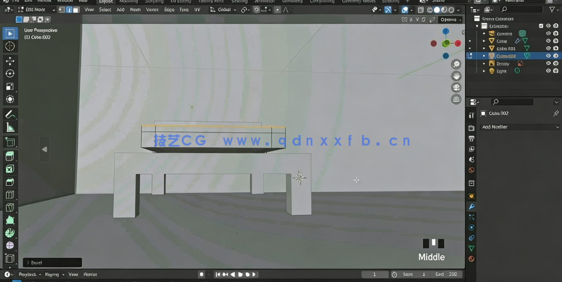Hide the Light object eye icon
Image resolution: width=562 pixels, height=282 pixels.
tap(548, 71)
